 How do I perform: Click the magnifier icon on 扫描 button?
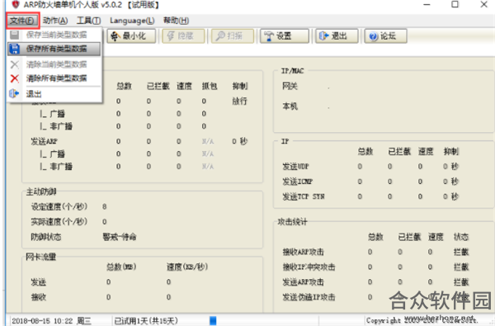pyautogui.click(x=220, y=36)
